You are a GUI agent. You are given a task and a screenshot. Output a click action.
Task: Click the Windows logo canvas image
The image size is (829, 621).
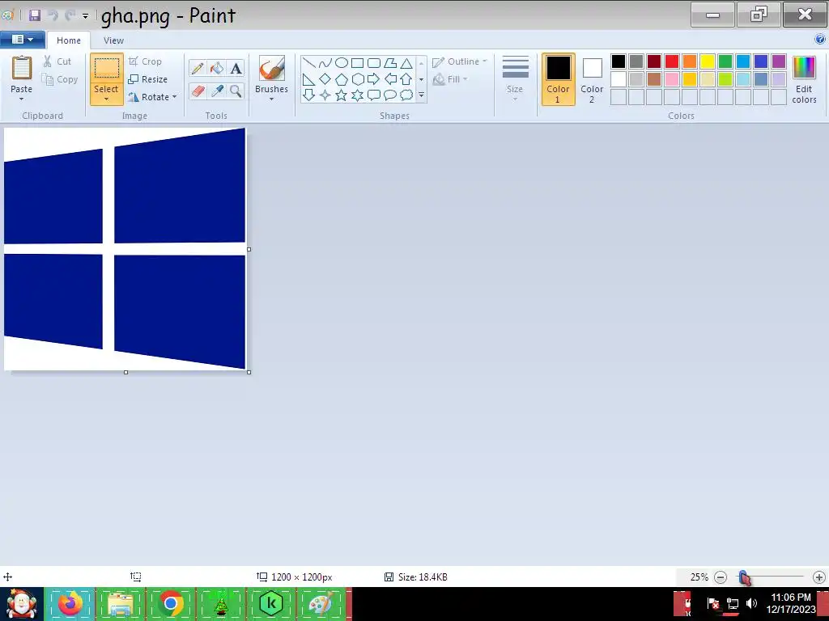125,248
